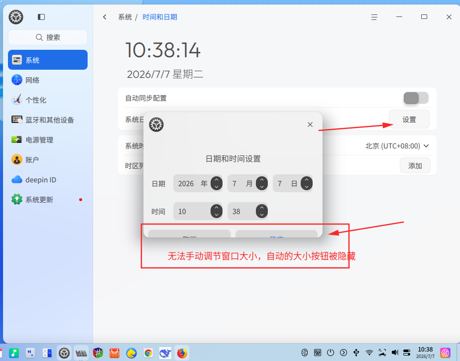
Task: Open the purple assistant icon in taskbar
Action: [x=446, y=353]
